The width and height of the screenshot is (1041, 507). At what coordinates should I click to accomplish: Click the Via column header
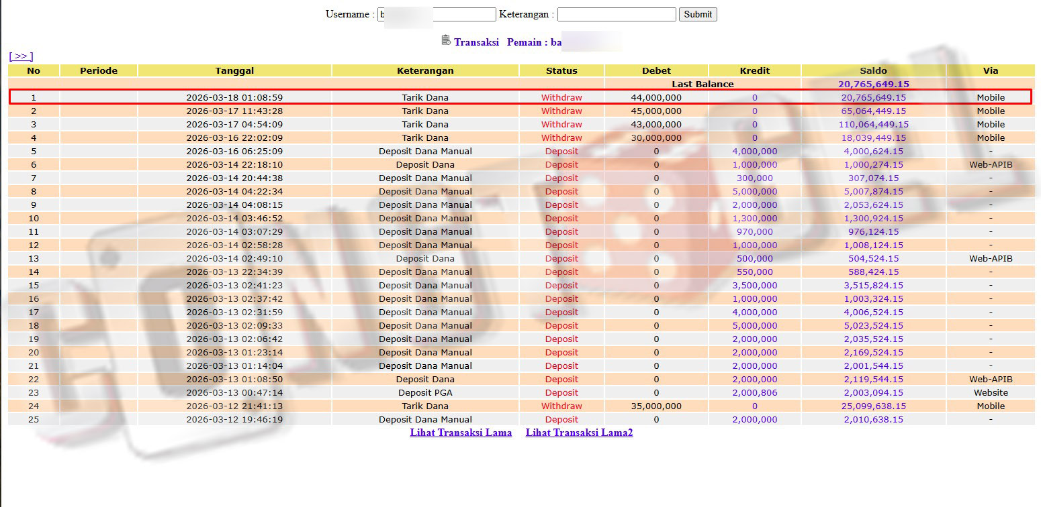coord(990,70)
